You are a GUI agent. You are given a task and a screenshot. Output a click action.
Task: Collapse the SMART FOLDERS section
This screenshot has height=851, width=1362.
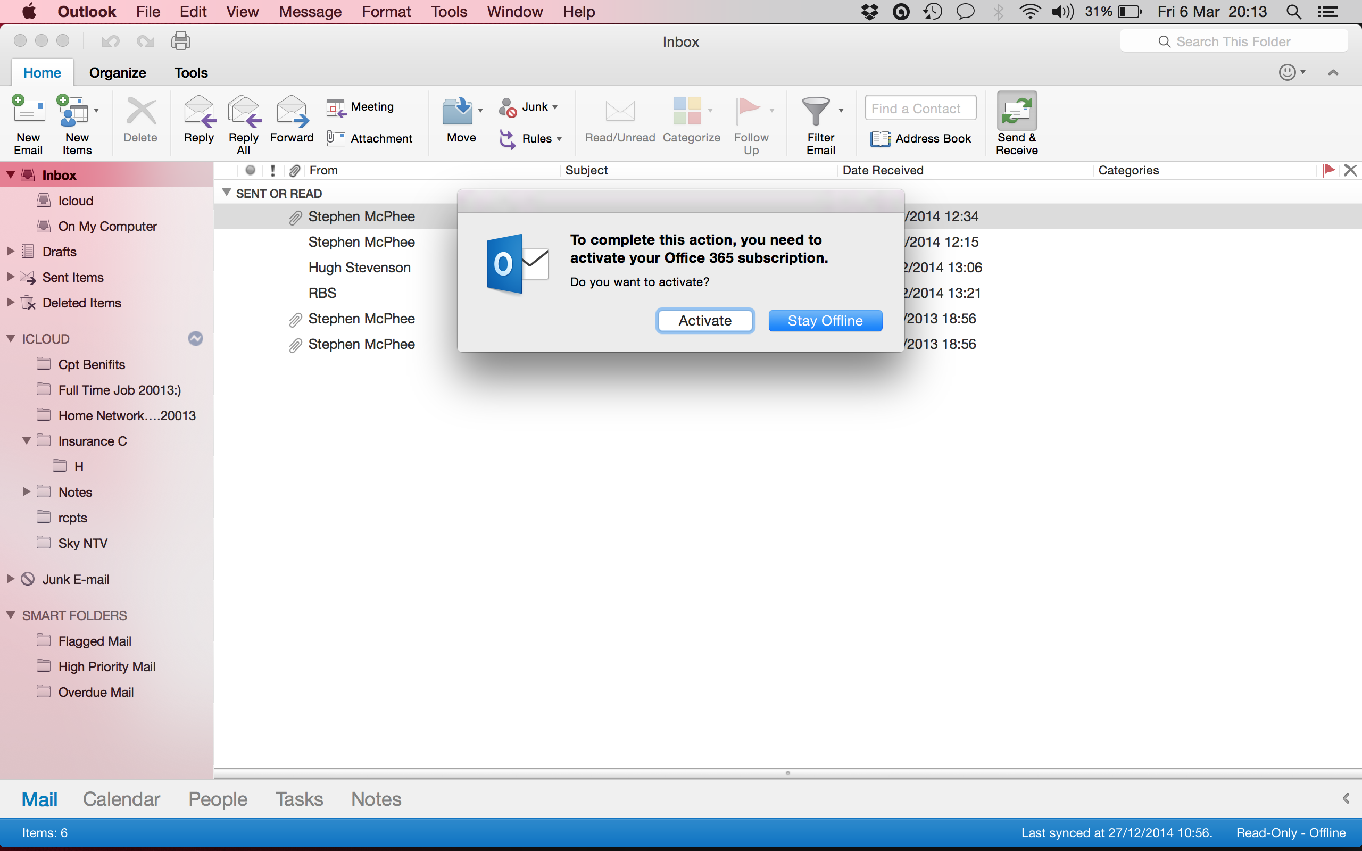pos(10,615)
